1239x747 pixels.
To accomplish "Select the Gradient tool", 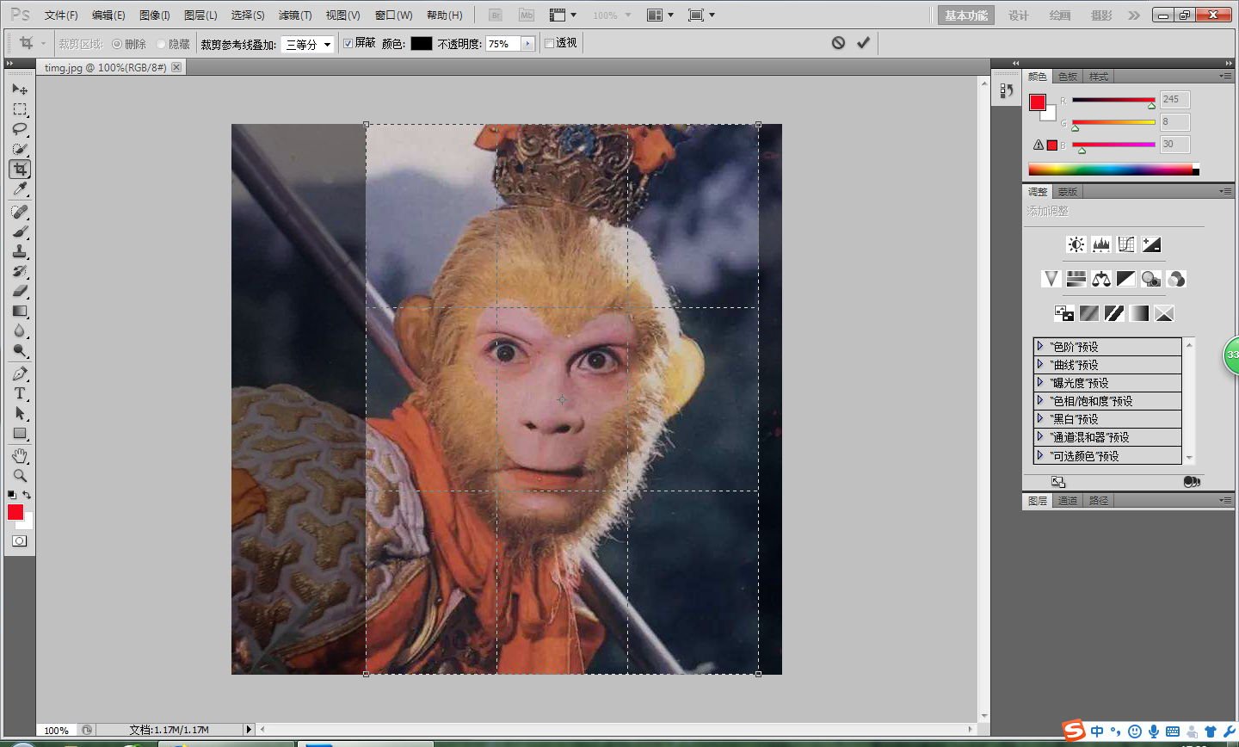I will (x=20, y=311).
